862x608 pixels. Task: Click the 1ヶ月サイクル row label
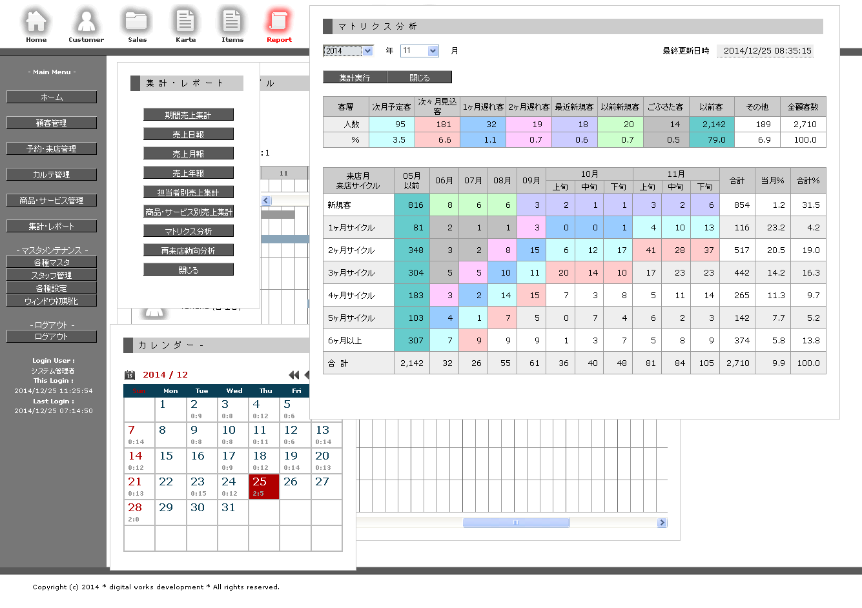(358, 227)
